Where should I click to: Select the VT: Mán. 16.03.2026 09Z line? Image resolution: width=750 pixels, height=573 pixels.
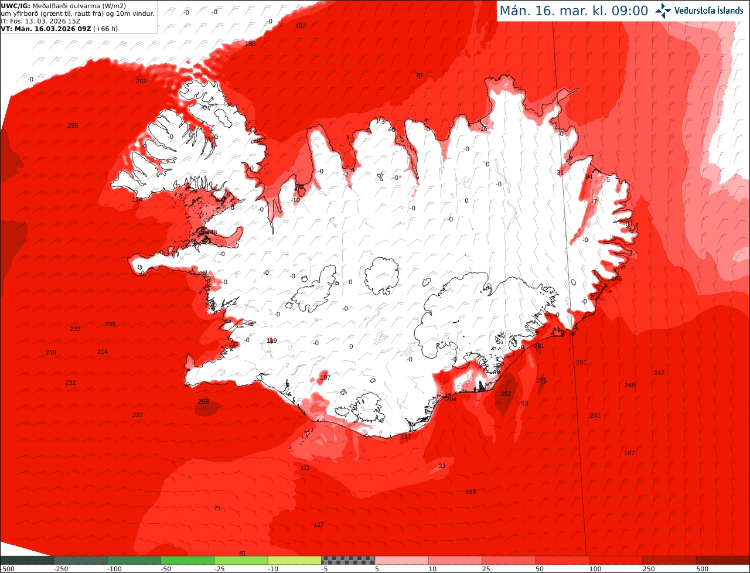click(x=59, y=29)
